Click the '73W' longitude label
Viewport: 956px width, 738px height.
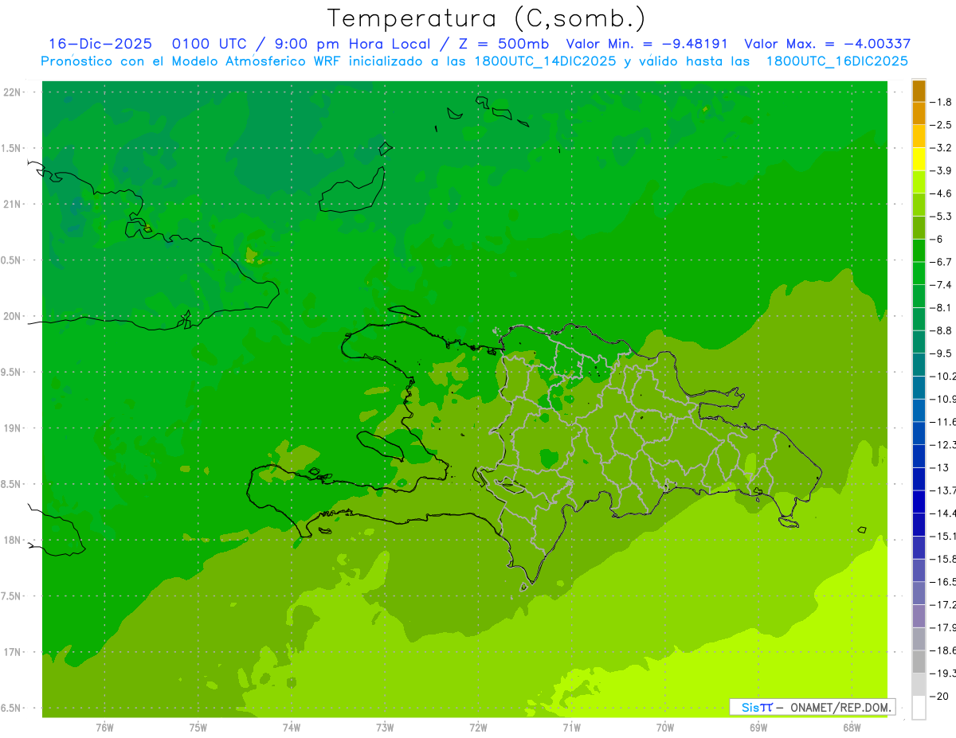tap(385, 728)
